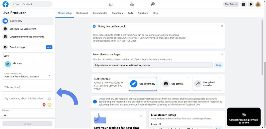Close the Going live on Facebook card

[x=222, y=26]
